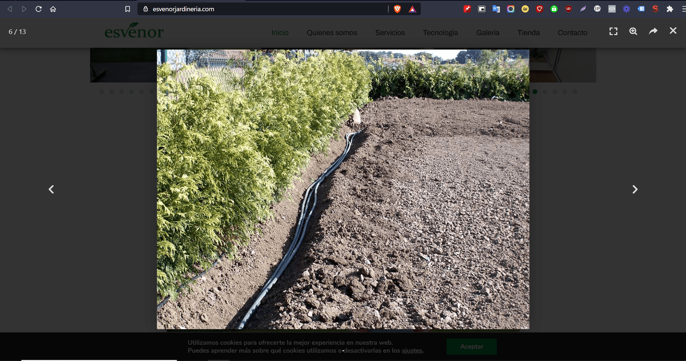Viewport: 686px width, 361px height.
Task: Open the browser home page
Action: (x=53, y=9)
